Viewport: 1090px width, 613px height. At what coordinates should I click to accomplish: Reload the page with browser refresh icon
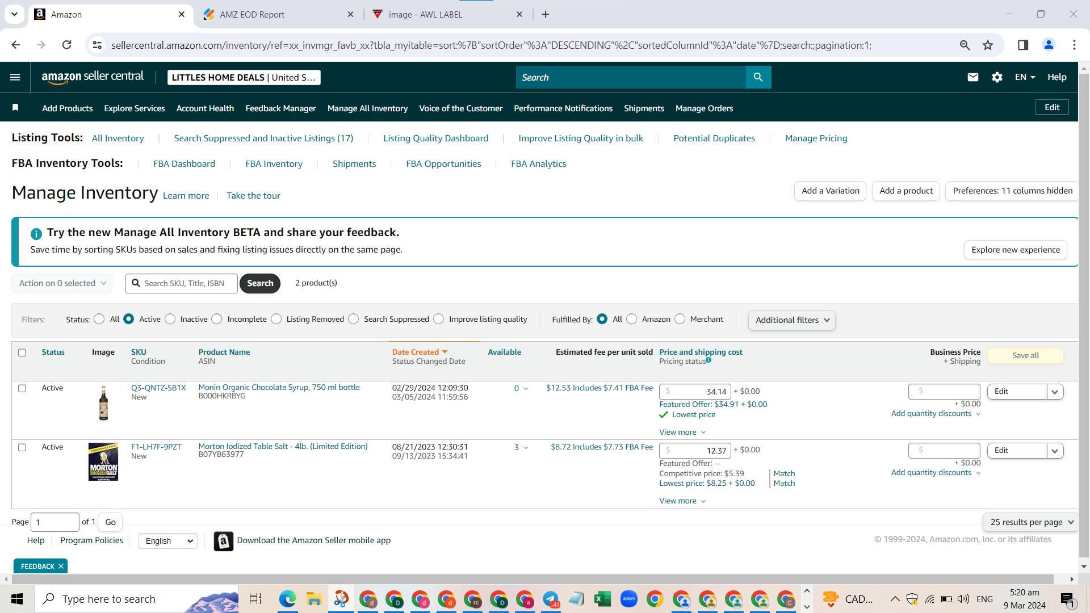pos(66,45)
